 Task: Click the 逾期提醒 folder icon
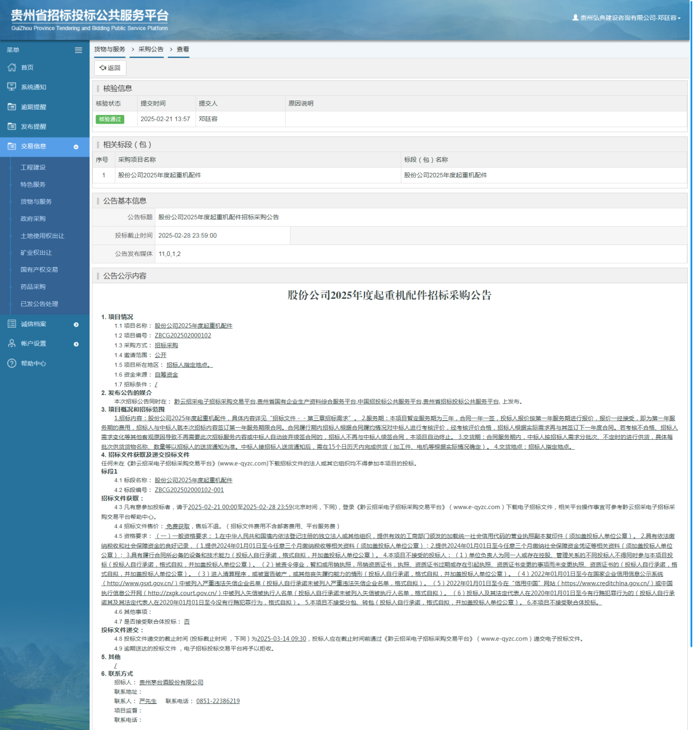pyautogui.click(x=12, y=106)
